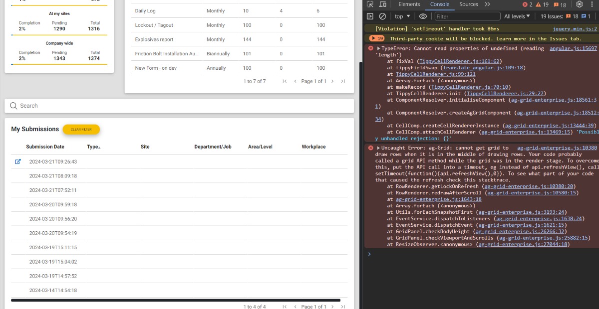Click the CLEAR FILTER button
Viewport: 599px width, 309px height.
pyautogui.click(x=81, y=129)
